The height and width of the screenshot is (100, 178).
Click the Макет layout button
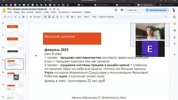coord(86,17)
